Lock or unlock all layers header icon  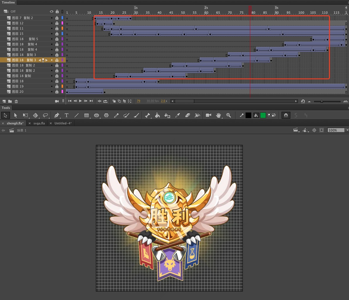tap(57, 11)
